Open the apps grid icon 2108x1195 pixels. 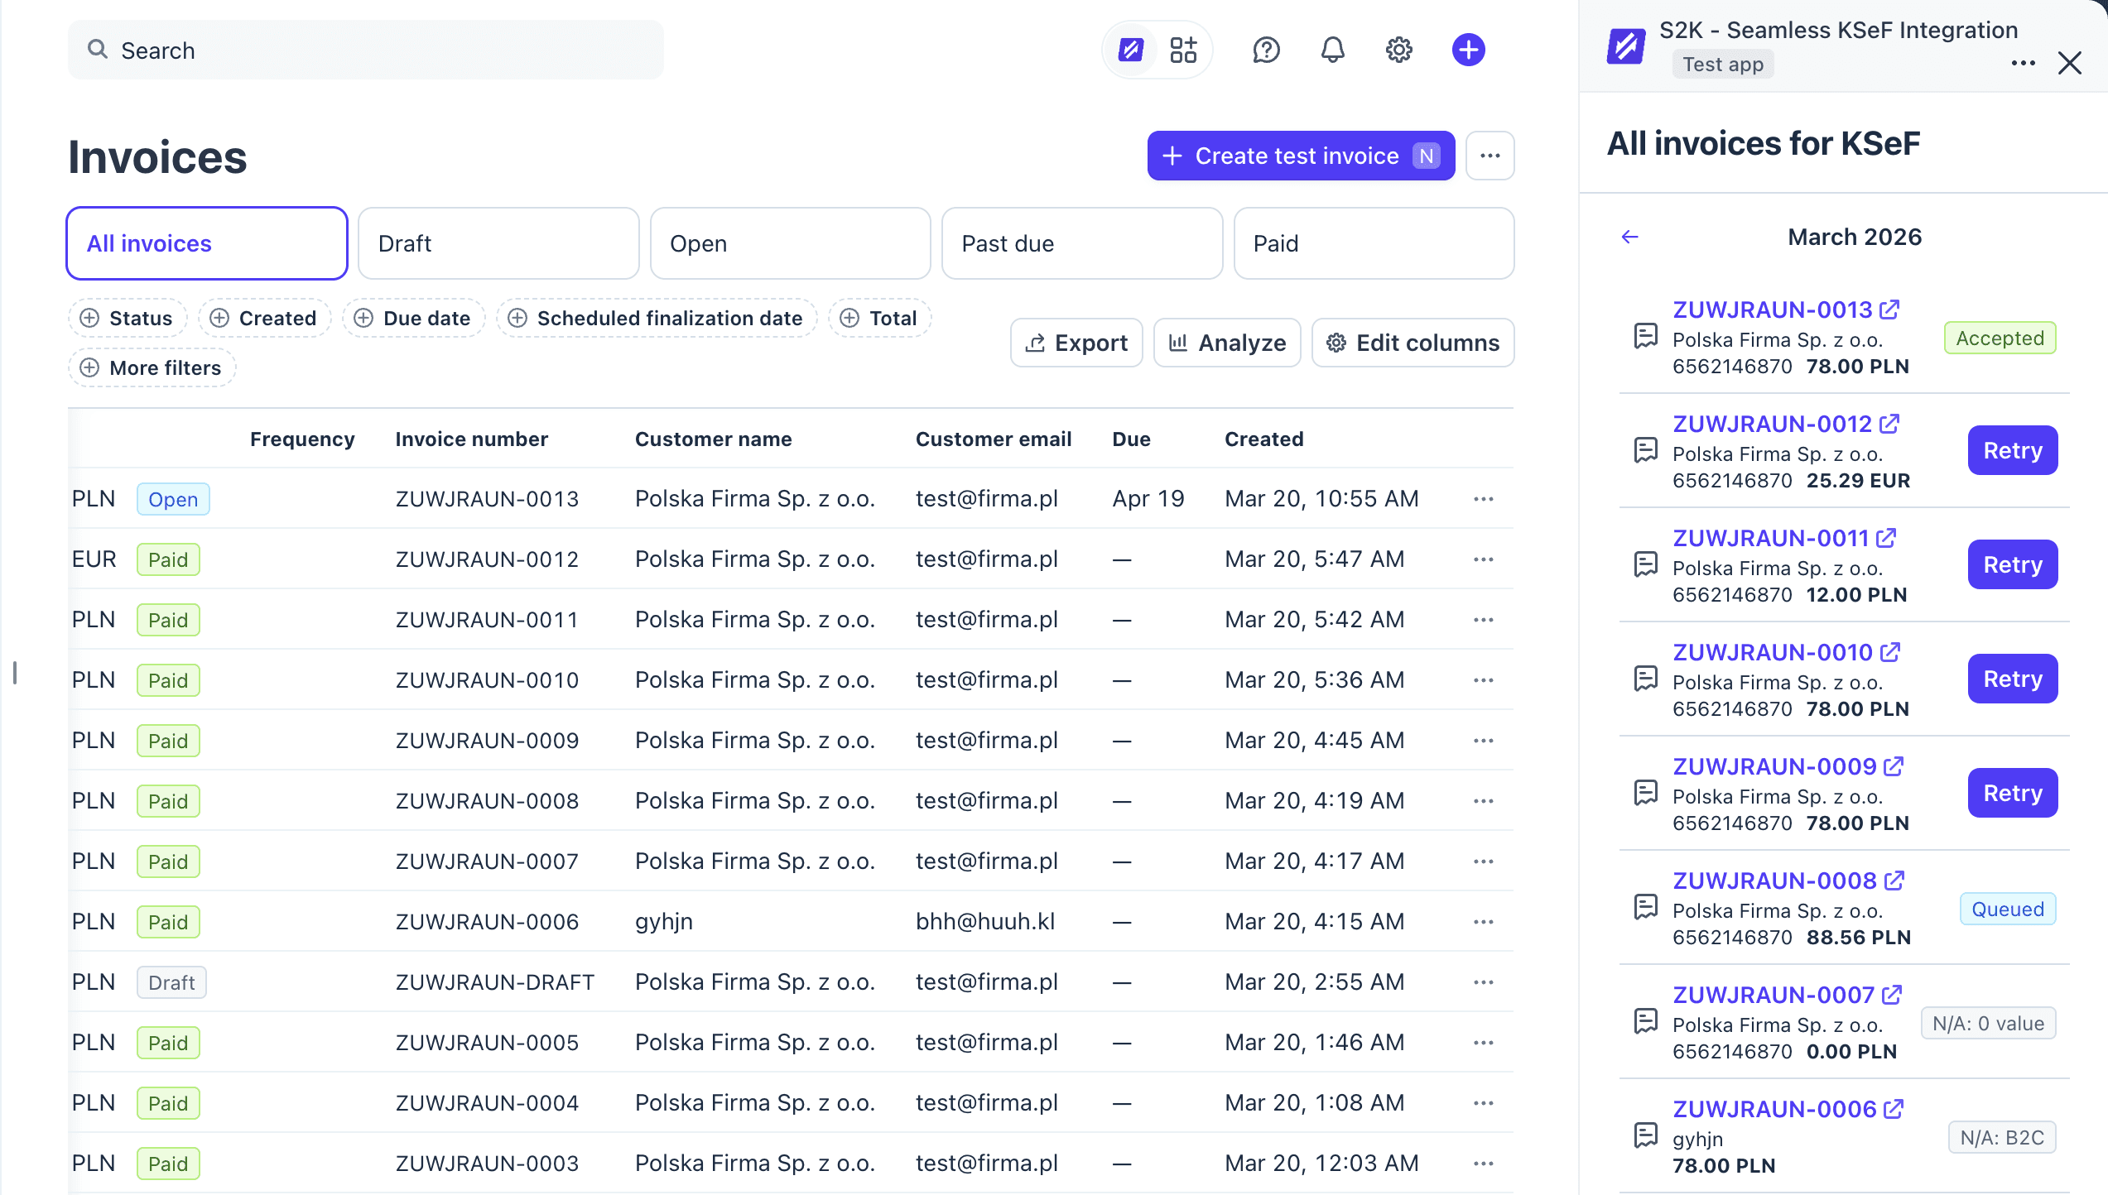coord(1183,50)
